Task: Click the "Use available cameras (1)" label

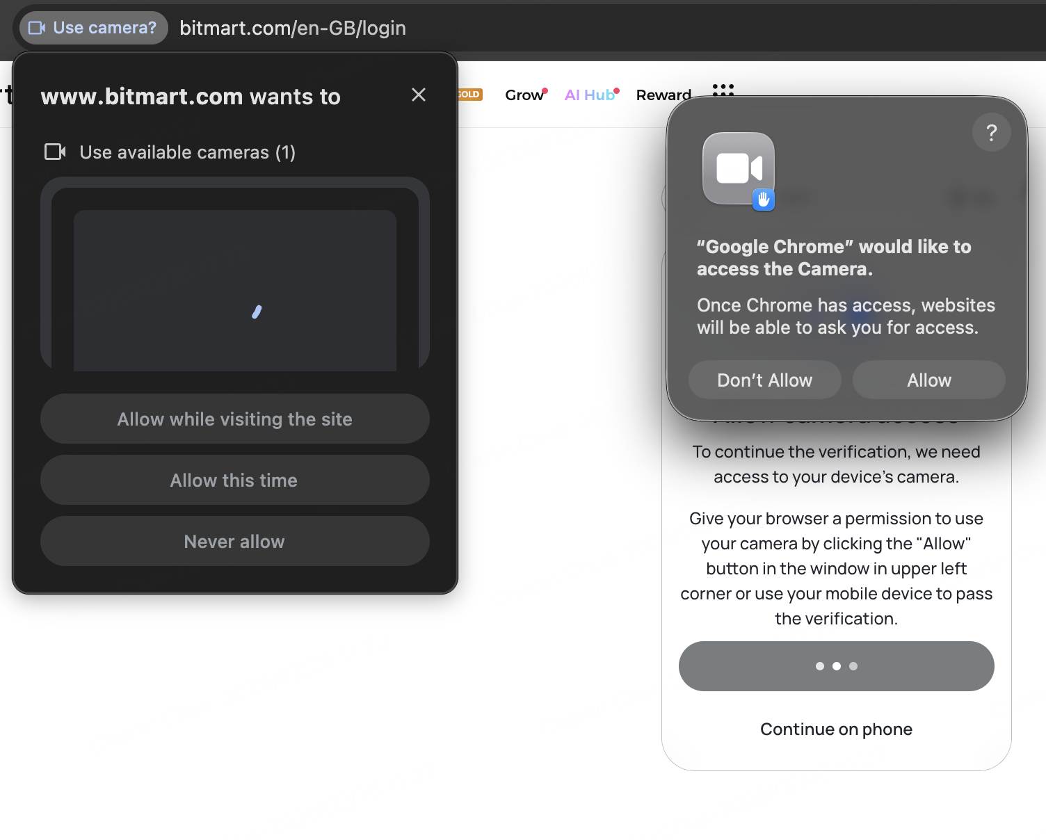Action: click(x=187, y=152)
